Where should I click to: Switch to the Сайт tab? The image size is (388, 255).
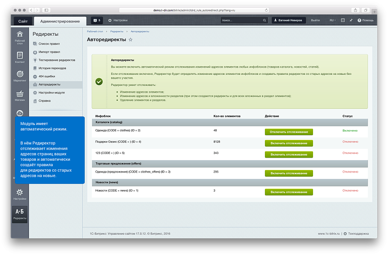pos(23,21)
